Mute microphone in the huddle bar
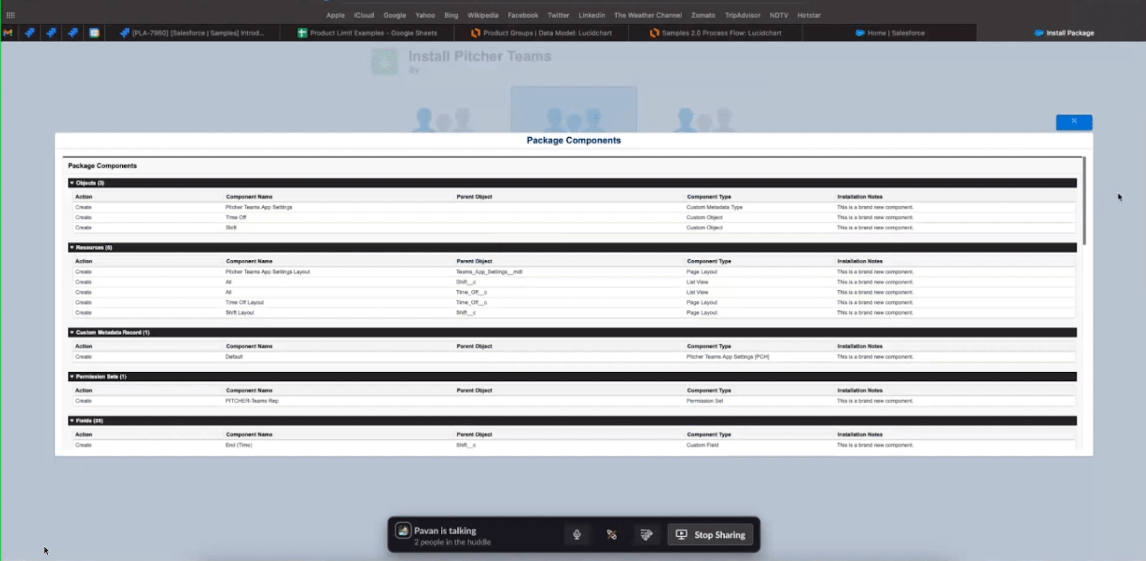This screenshot has height=561, width=1146. tap(577, 535)
